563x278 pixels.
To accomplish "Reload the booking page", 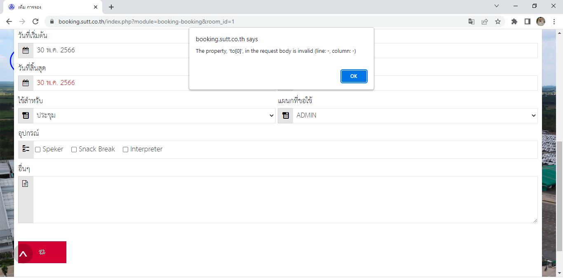I will [x=35, y=21].
